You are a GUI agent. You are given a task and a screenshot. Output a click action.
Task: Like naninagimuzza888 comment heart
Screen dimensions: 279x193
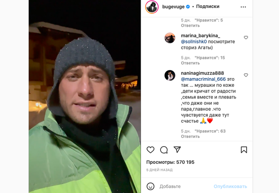pyautogui.click(x=246, y=75)
